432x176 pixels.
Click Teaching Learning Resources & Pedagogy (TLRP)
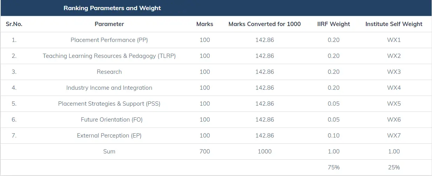pos(109,56)
